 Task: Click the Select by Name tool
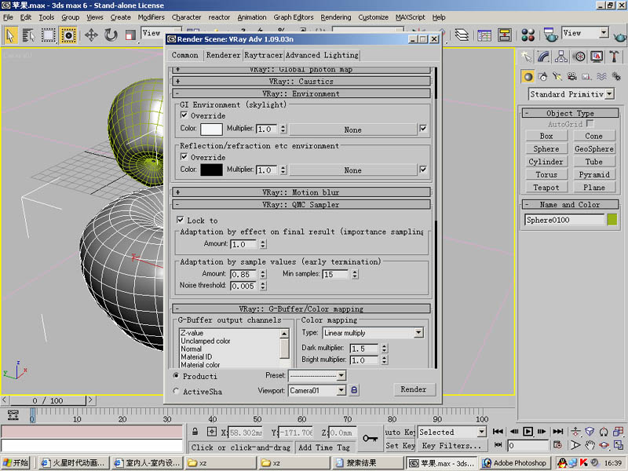pos(28,35)
